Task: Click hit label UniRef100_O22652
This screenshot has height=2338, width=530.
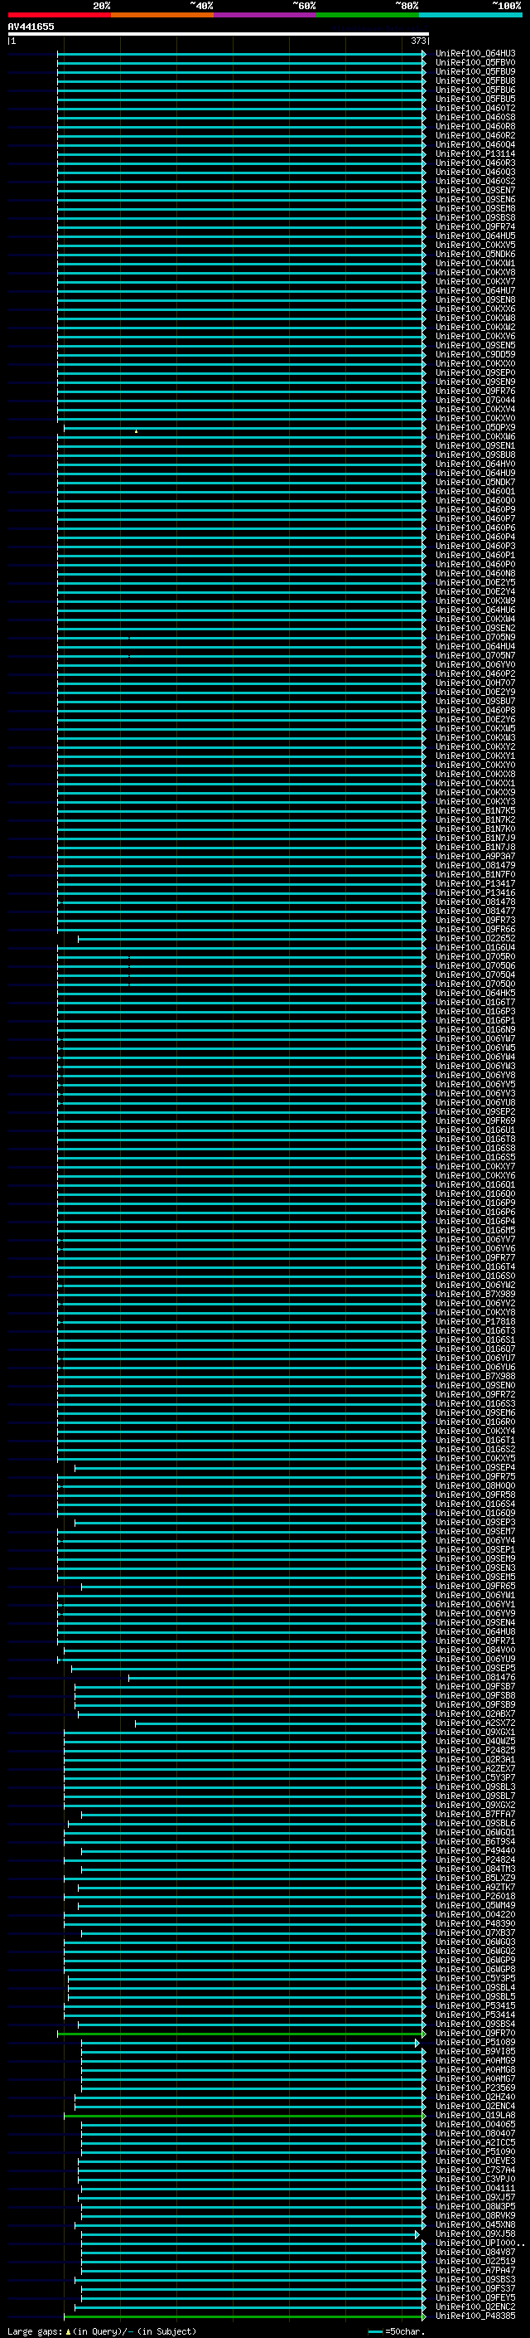Action: click(475, 940)
